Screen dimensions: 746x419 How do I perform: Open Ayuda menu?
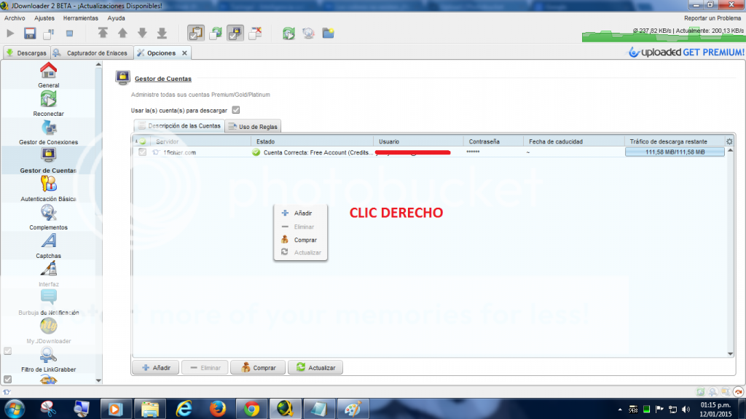(x=116, y=18)
